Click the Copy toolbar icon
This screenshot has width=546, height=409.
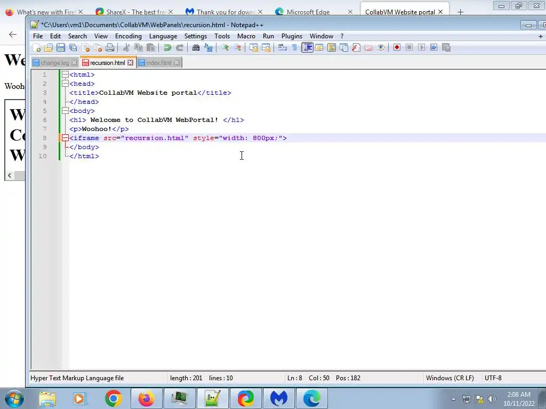[x=139, y=47]
